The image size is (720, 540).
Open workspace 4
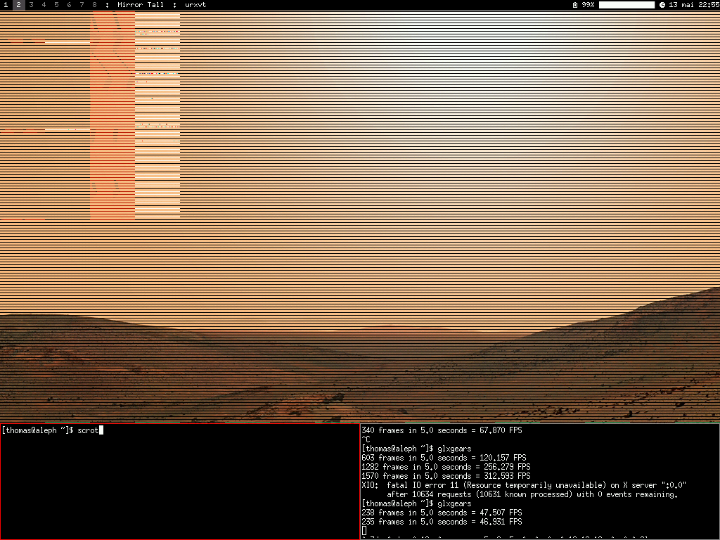(x=44, y=5)
